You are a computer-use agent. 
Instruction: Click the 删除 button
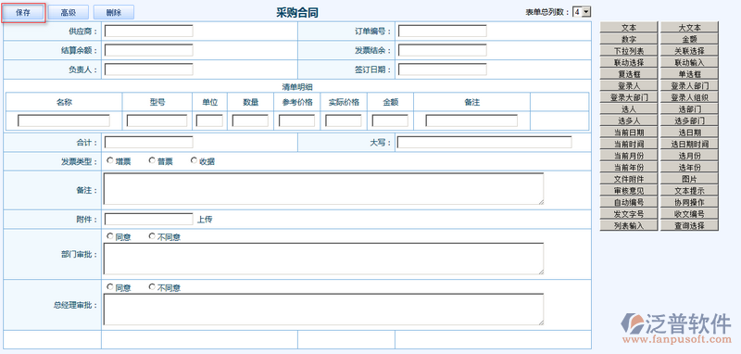pos(114,13)
